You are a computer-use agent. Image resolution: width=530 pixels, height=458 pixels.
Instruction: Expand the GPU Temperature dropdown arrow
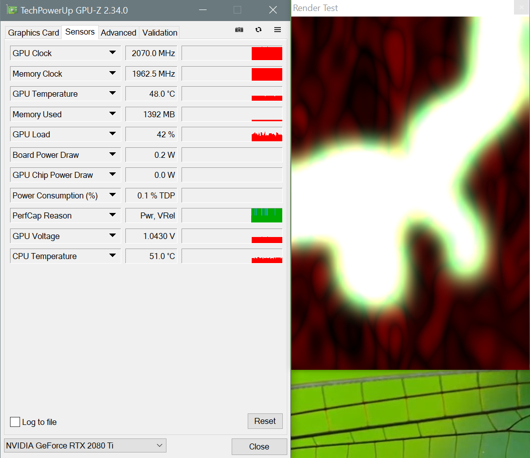click(112, 93)
